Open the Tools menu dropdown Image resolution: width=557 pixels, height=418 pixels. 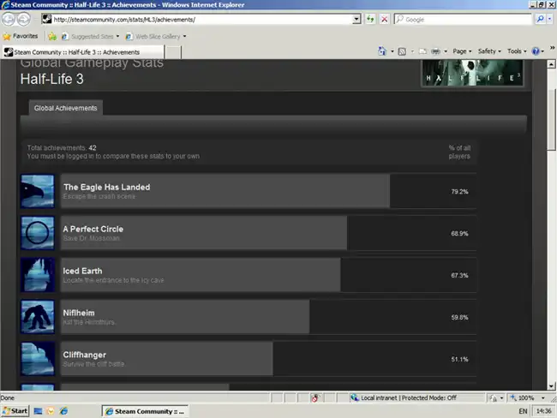(x=517, y=51)
